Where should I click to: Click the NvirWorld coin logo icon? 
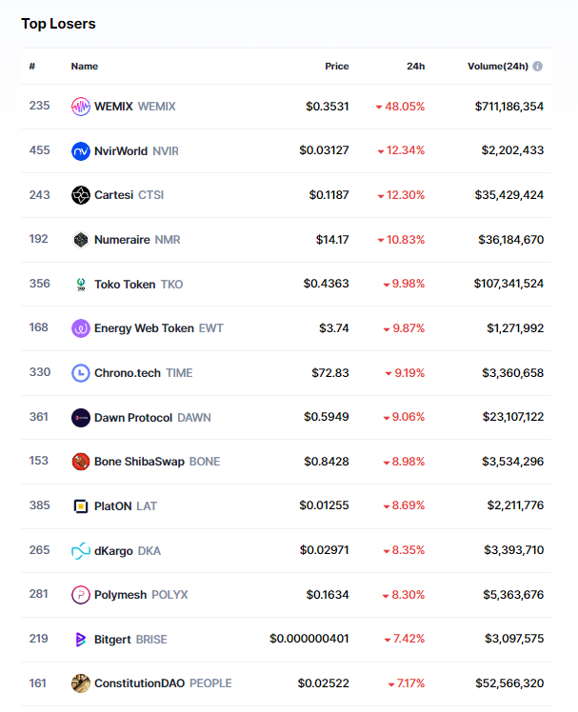[x=81, y=150]
